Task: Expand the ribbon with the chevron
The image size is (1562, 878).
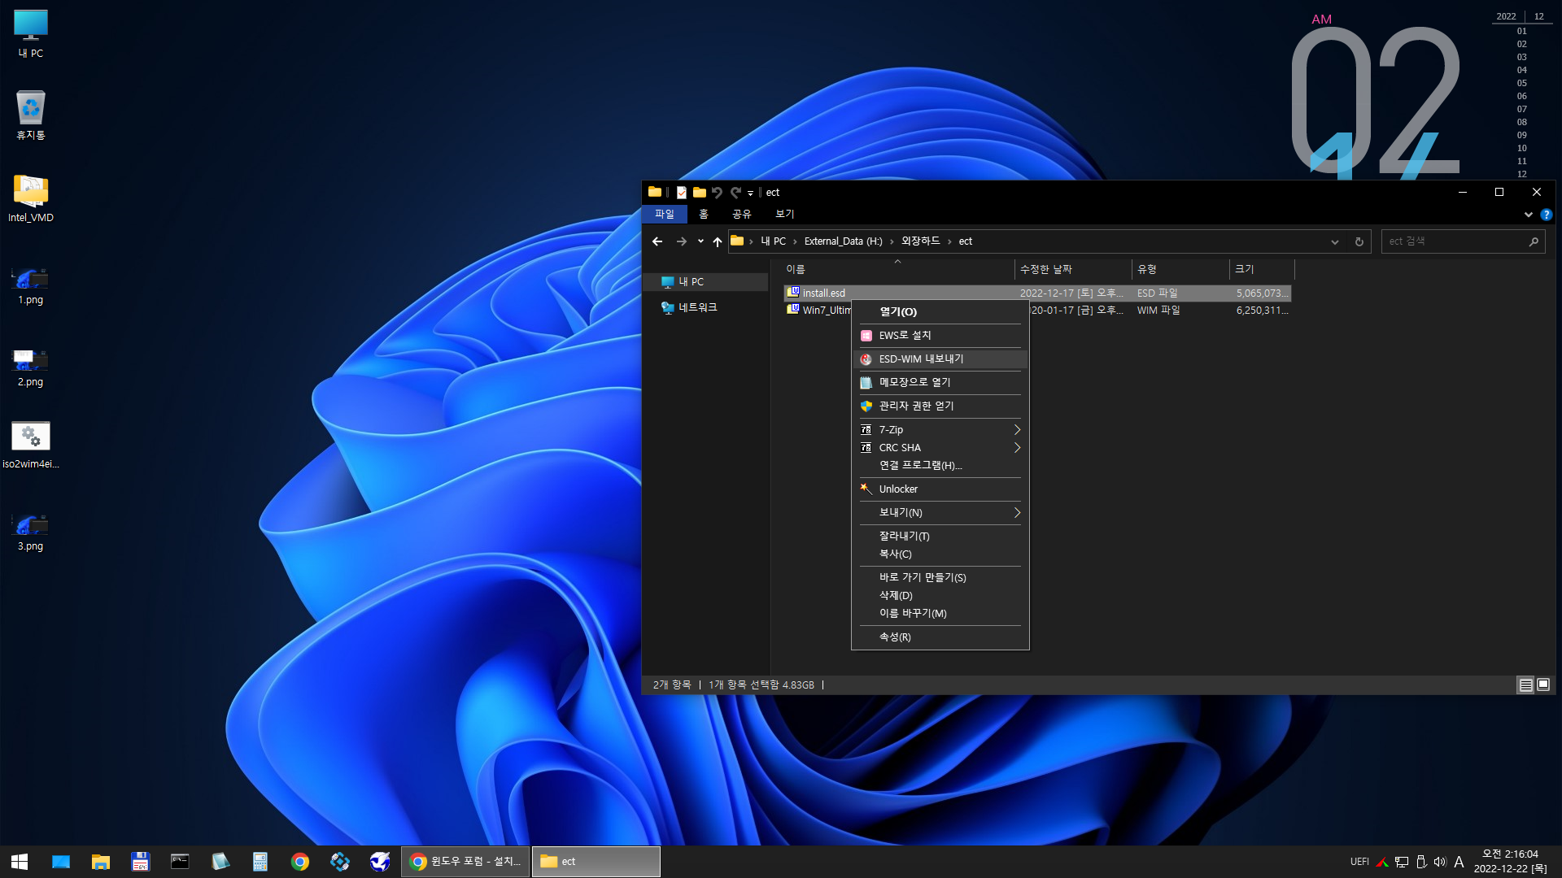Action: 1529,215
